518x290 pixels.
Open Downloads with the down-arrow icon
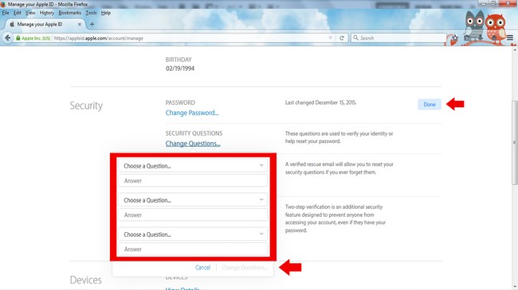[x=481, y=38]
